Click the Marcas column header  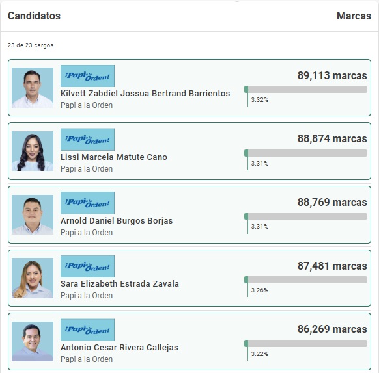[x=354, y=16]
